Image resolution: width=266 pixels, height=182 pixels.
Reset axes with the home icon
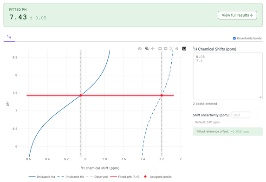(x=177, y=49)
